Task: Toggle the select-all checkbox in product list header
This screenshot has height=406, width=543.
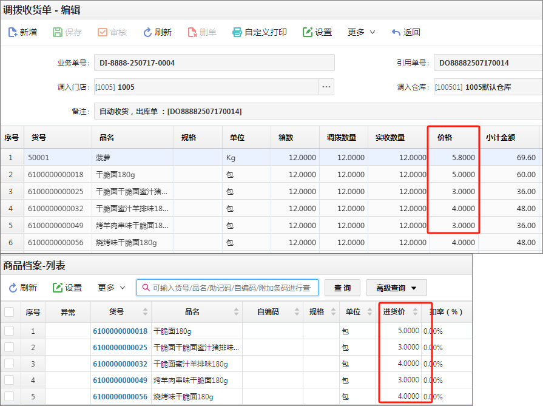Action: pyautogui.click(x=9, y=312)
